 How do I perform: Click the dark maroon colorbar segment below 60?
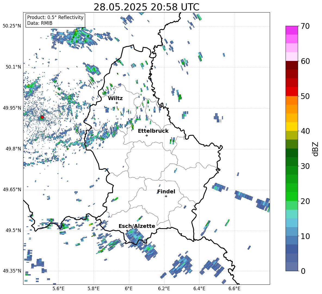coord(292,65)
